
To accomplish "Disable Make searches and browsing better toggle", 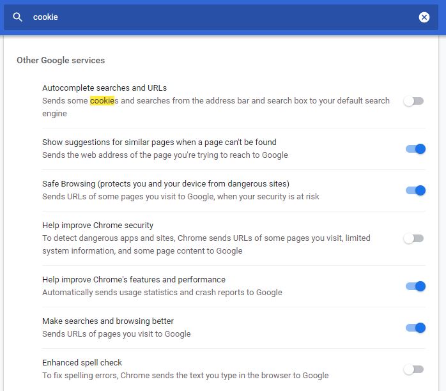I will (415, 328).
